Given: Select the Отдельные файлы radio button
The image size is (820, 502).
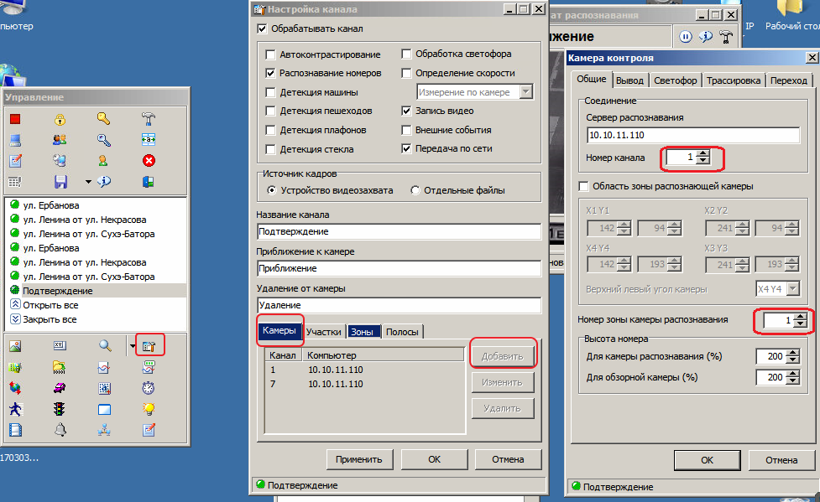Looking at the screenshot, I should point(415,190).
